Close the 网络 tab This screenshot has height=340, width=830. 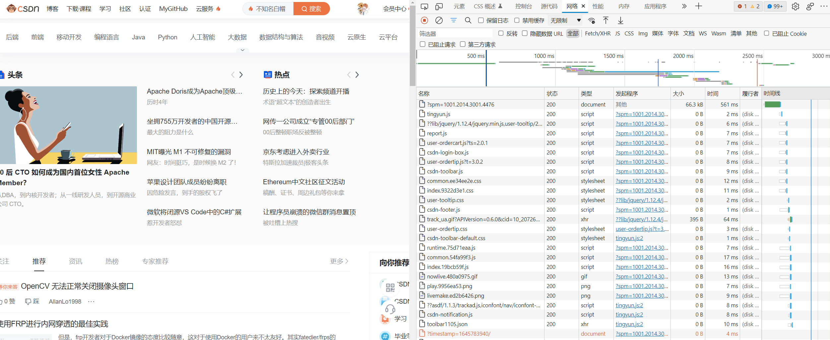[583, 6]
